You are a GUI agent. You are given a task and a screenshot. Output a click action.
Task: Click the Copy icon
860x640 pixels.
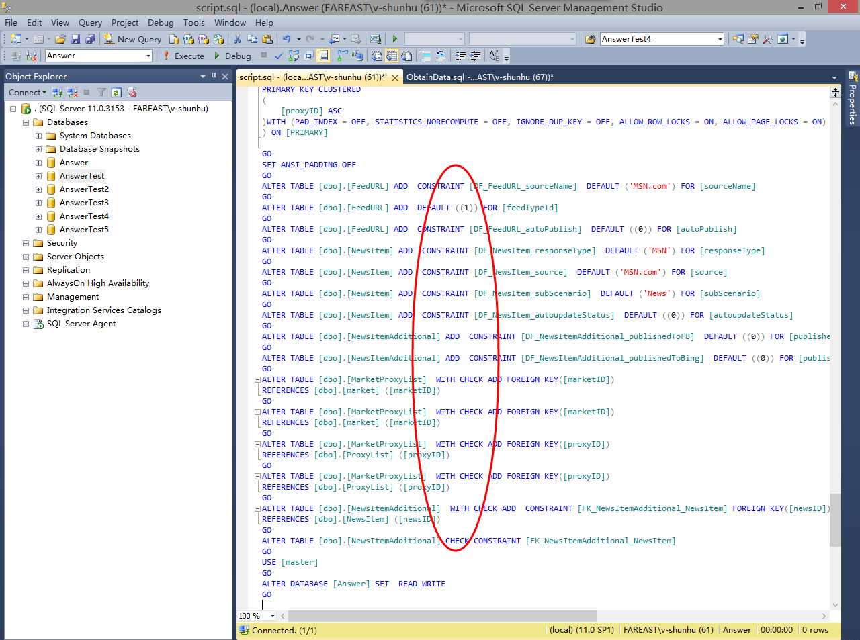click(x=253, y=39)
